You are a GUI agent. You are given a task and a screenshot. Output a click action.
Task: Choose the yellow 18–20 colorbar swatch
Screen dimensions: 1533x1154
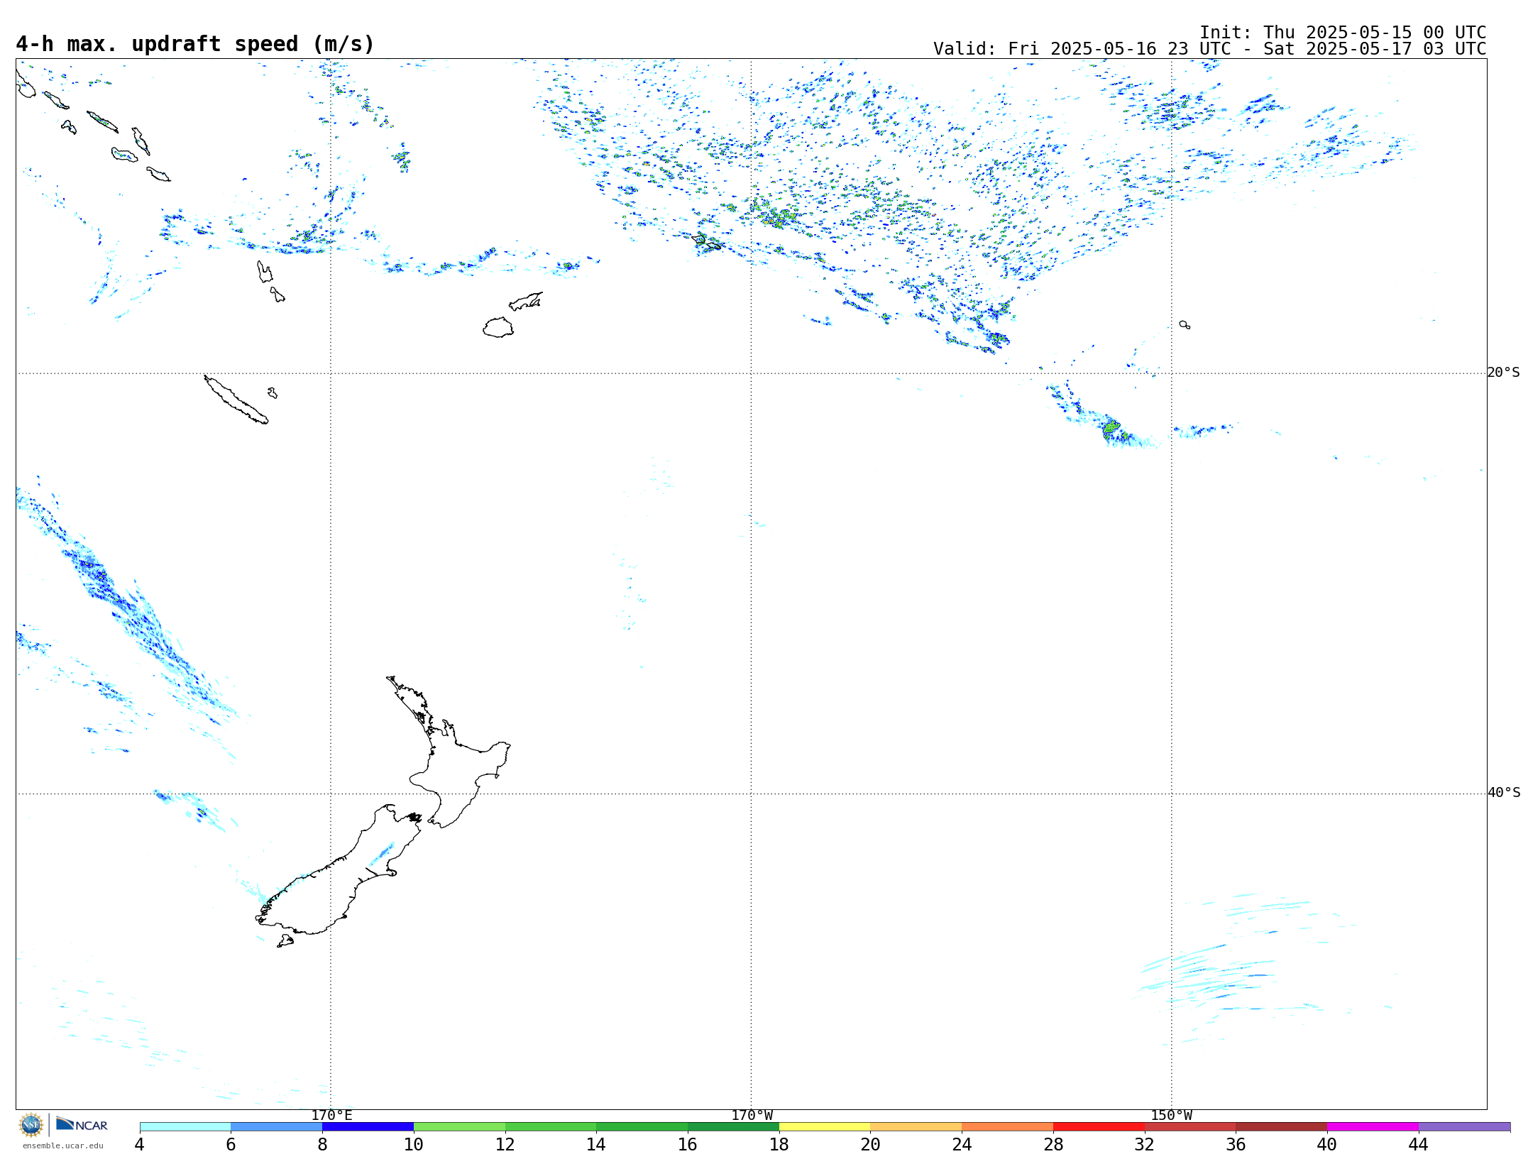[825, 1126]
